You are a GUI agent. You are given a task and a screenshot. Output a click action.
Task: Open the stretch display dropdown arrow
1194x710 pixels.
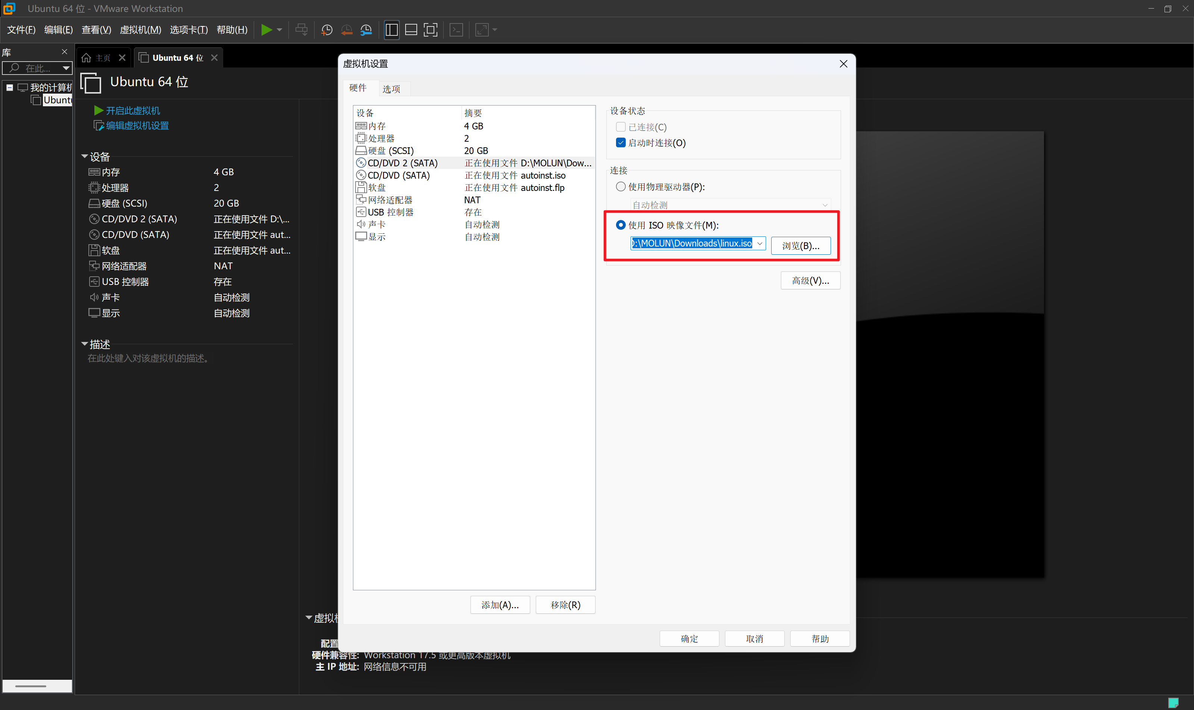pos(495,30)
